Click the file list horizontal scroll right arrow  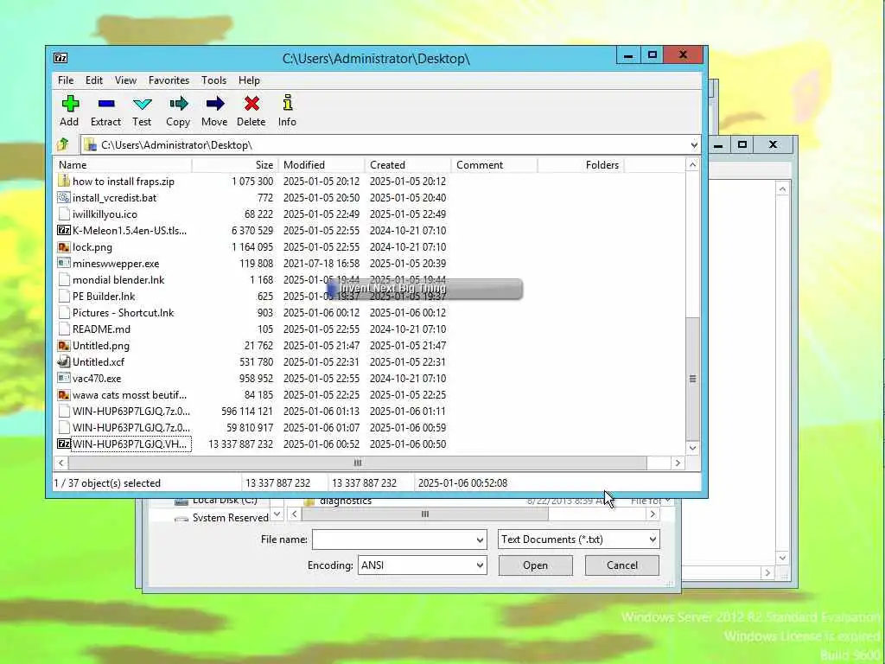[678, 463]
